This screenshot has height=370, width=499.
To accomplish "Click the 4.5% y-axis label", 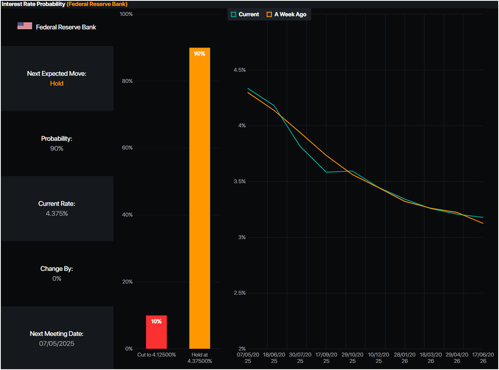I will [239, 70].
